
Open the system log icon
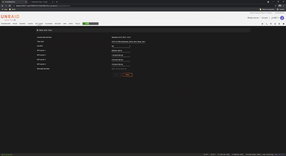pos(279,24)
